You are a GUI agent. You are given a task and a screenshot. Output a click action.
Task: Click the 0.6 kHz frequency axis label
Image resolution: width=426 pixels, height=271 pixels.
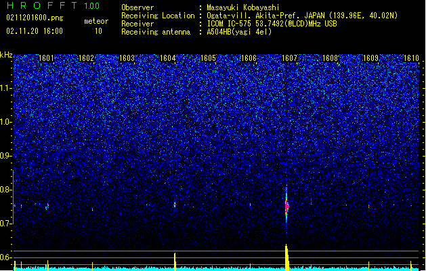[x=6, y=257]
